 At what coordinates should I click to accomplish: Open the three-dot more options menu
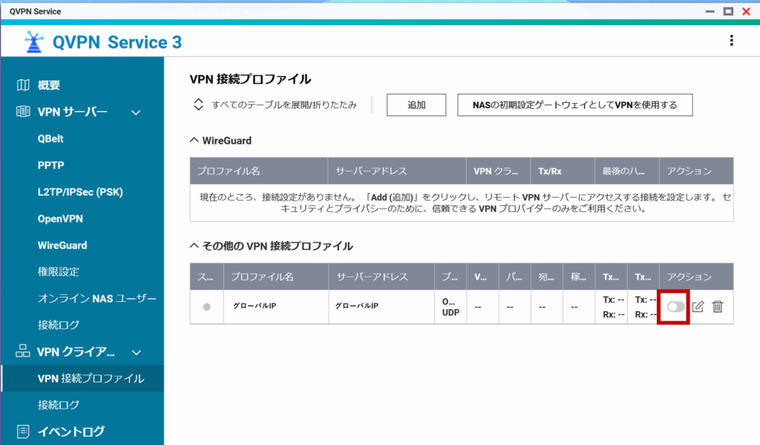[732, 41]
